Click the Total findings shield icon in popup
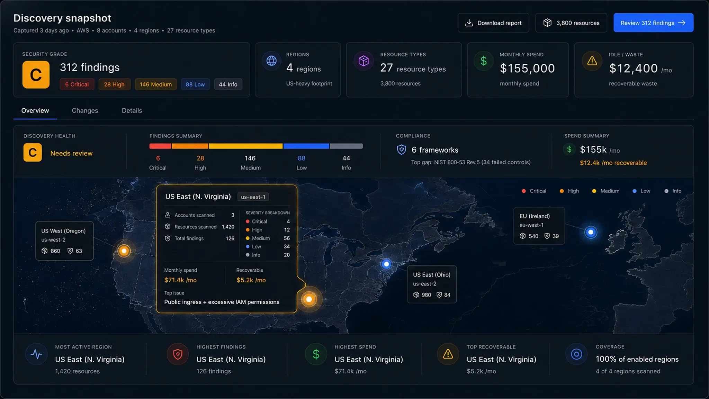709x399 pixels. point(168,238)
